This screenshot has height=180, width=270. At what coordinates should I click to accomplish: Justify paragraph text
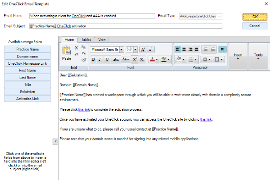pos(196,50)
